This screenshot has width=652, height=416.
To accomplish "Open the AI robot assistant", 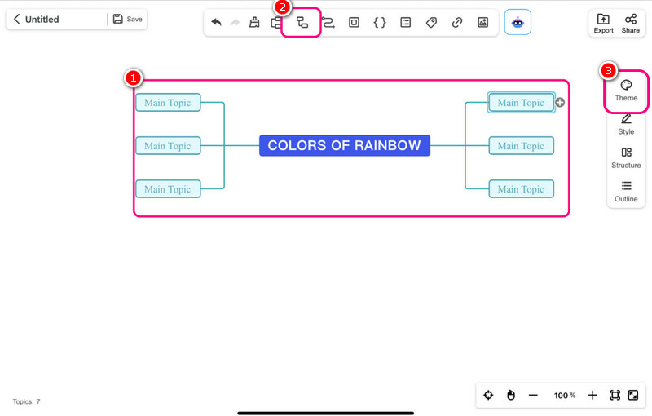I will tap(518, 22).
